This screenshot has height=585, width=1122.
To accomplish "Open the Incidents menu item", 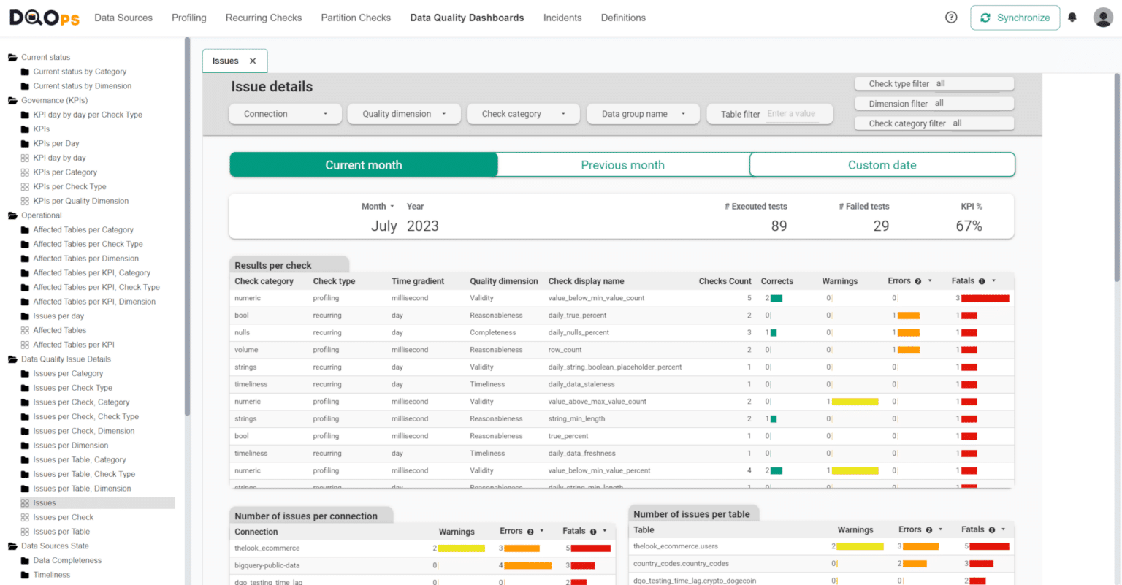I will 562,17.
